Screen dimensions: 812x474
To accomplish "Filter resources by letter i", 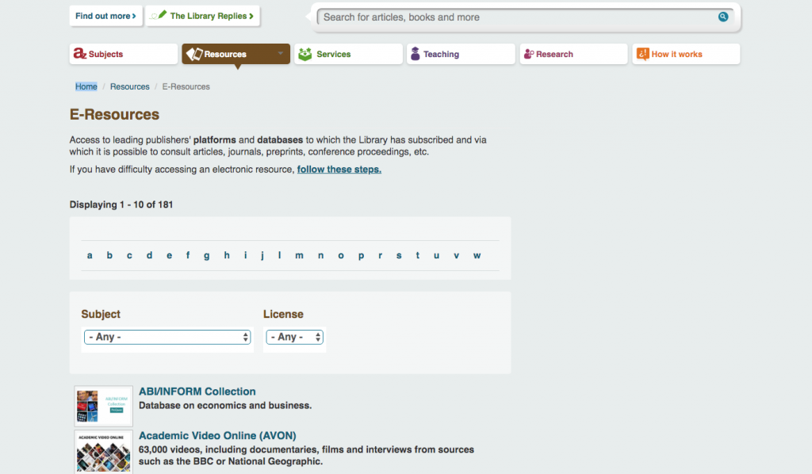I will tap(246, 255).
